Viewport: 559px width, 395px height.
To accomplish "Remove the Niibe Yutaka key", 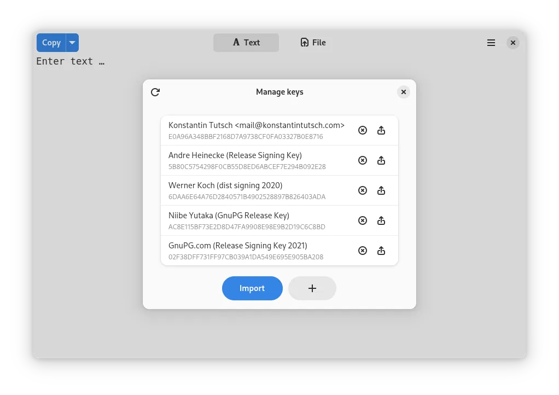I will (362, 220).
